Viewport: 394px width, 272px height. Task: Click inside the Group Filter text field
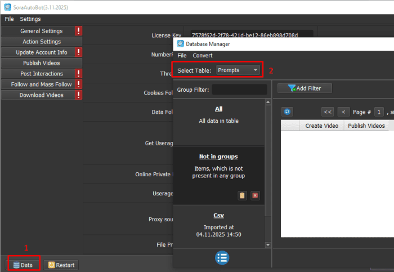[239, 90]
